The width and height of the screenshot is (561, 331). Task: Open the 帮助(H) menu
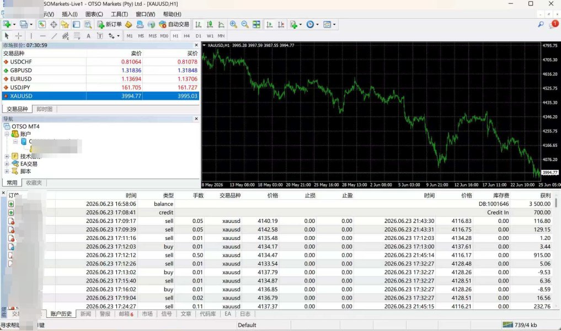point(172,14)
